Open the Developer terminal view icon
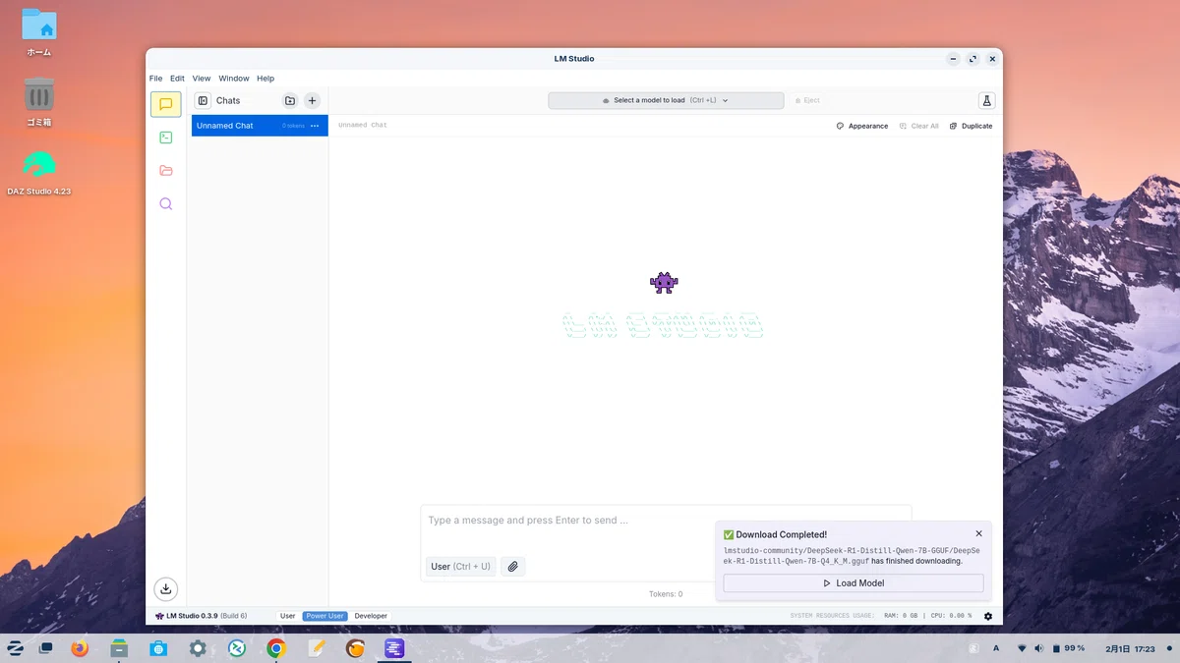Viewport: 1180px width, 663px height. tap(165, 138)
